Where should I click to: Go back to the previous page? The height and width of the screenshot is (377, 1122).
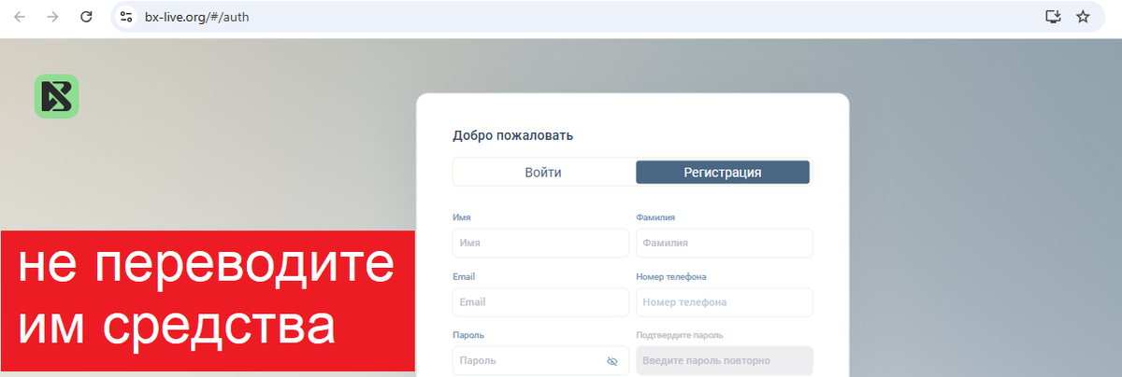(x=21, y=17)
